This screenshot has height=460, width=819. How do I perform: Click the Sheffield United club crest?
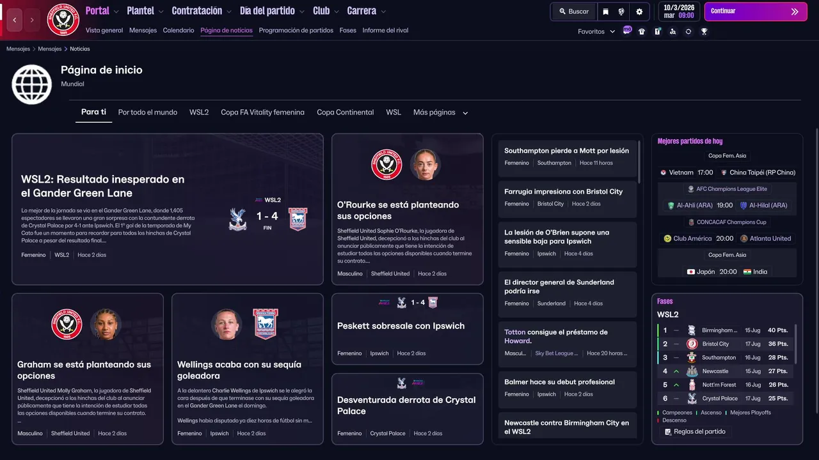(x=63, y=20)
